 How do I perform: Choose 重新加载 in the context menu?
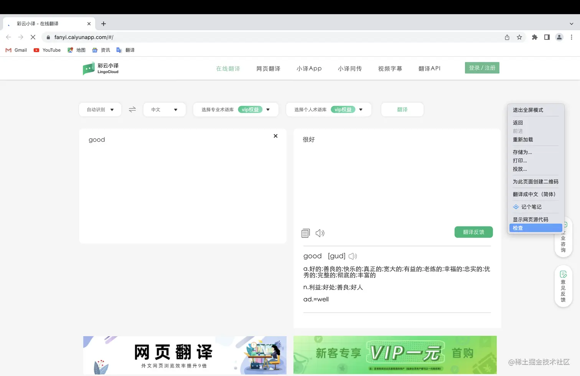click(x=523, y=139)
